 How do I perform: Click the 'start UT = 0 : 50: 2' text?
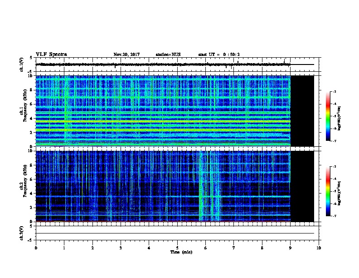(219, 55)
